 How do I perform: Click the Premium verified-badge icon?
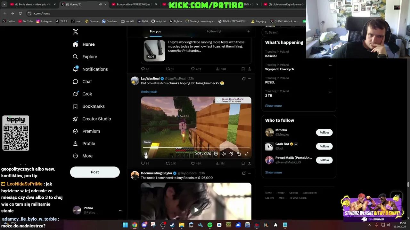tap(75, 131)
